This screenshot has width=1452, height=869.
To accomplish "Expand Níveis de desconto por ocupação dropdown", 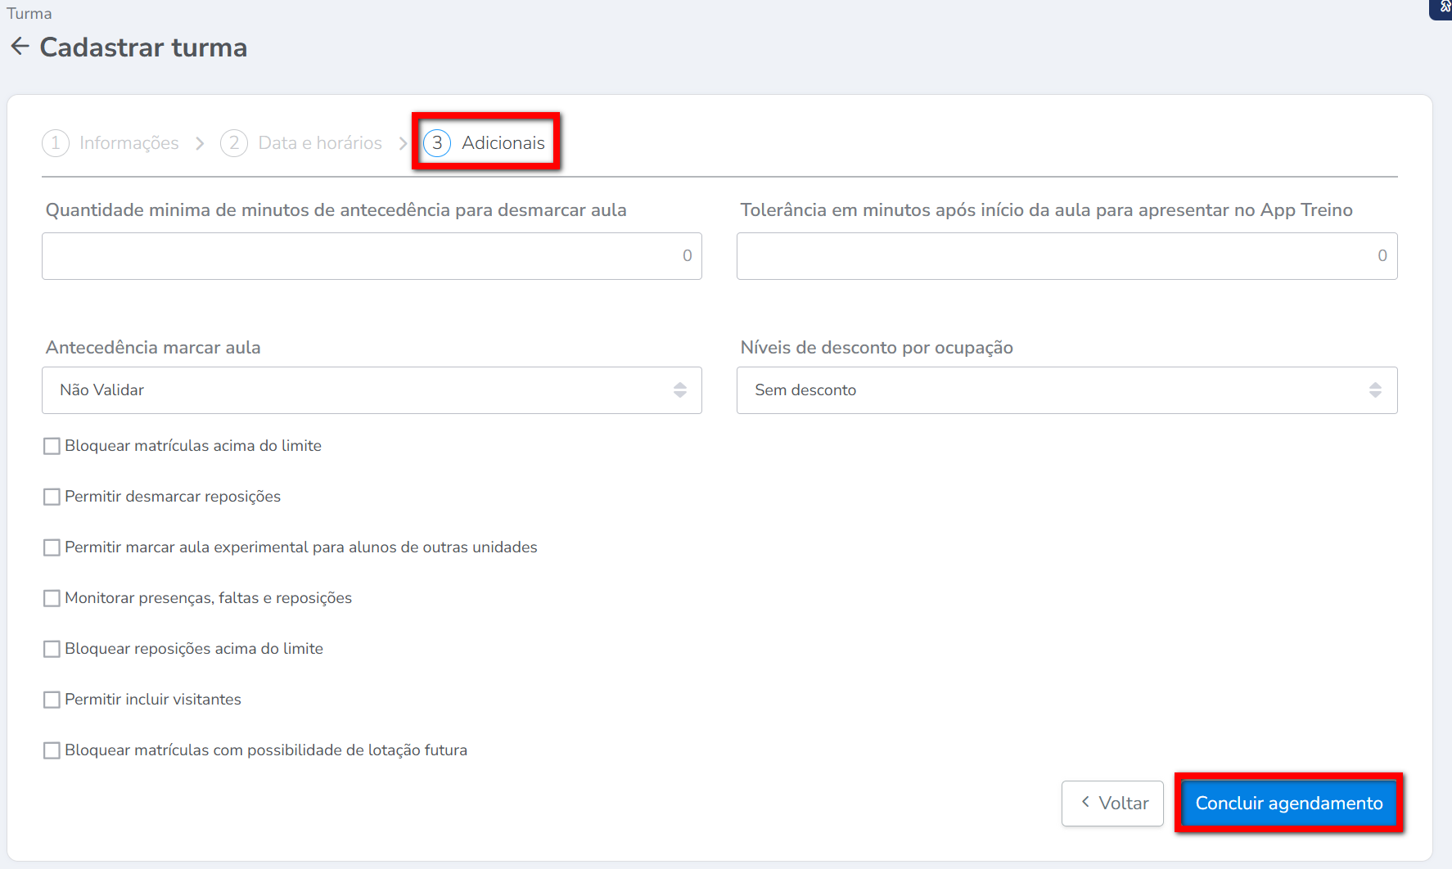I will 1066,390.
